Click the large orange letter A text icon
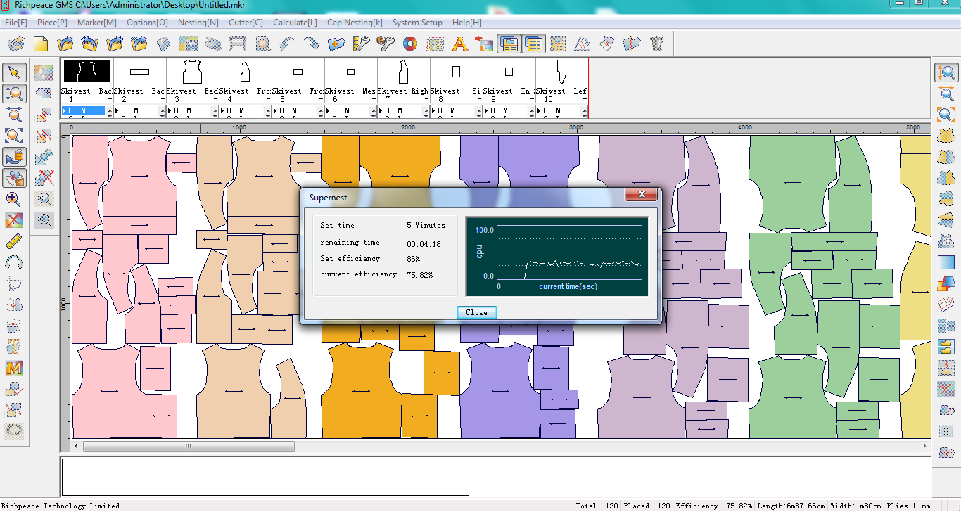The image size is (961, 512). pyautogui.click(x=459, y=44)
